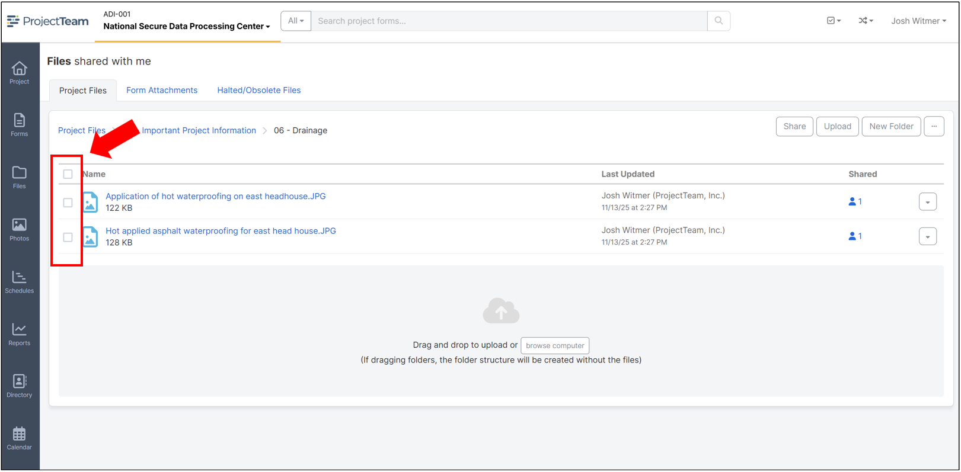Click the cloud upload icon
Screen dimensions: 961x472
click(501, 311)
